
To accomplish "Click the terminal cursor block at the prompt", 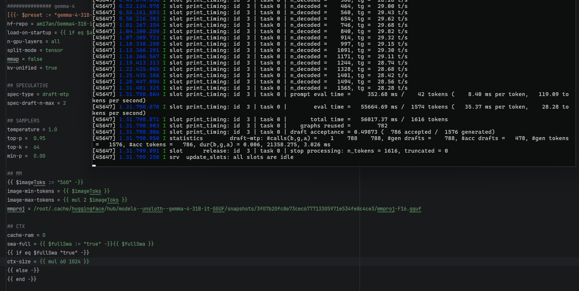I will click(94, 166).
